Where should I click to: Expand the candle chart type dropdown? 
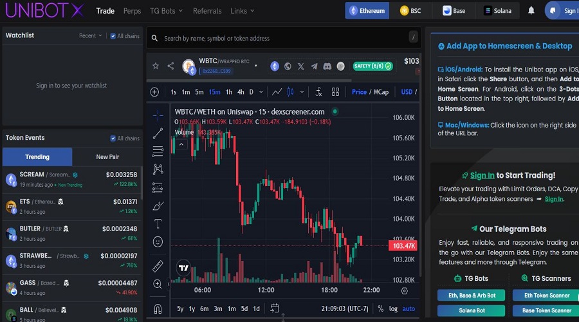pos(302,91)
